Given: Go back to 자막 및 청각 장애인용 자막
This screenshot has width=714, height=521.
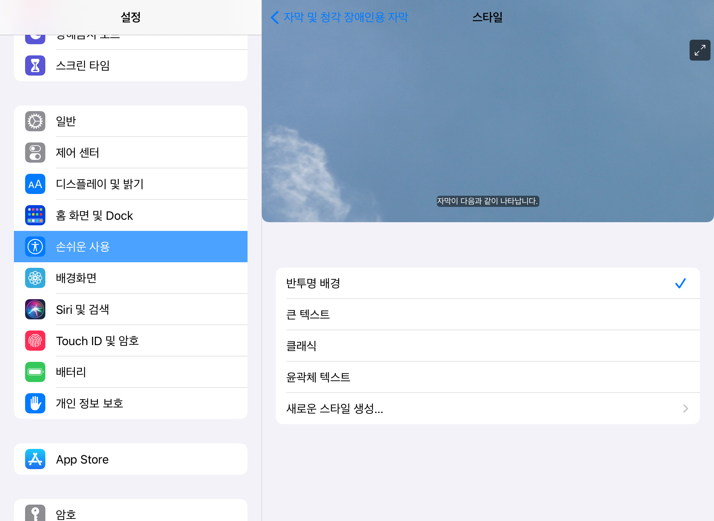Looking at the screenshot, I should pos(340,17).
